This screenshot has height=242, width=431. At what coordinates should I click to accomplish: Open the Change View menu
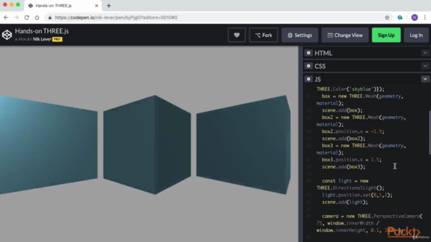coord(345,35)
